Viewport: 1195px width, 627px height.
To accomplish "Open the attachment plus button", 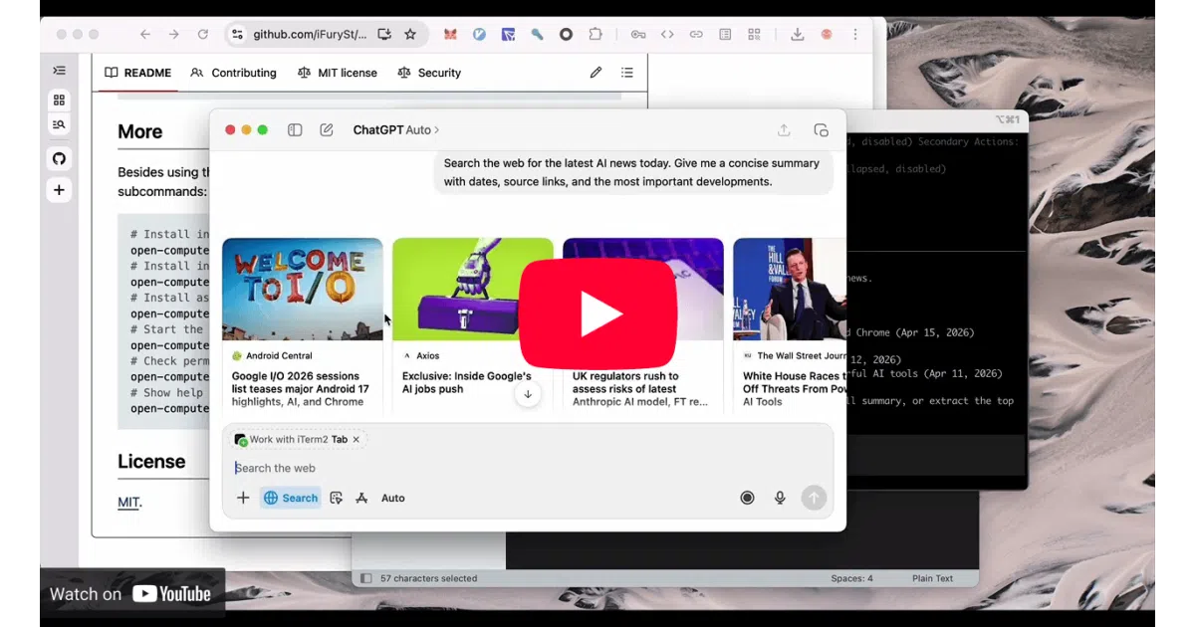I will point(243,498).
